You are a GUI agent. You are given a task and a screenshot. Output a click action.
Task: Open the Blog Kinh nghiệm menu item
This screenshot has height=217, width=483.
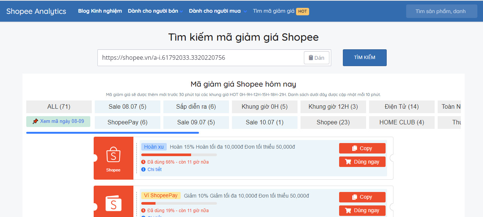[x=100, y=11]
